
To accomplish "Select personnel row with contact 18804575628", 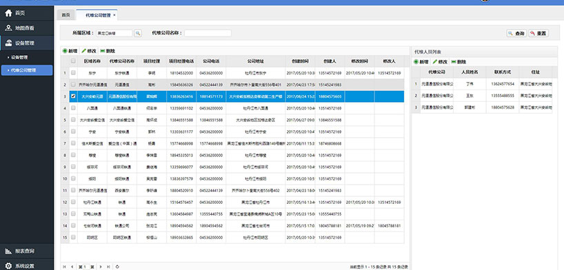I will (482, 107).
